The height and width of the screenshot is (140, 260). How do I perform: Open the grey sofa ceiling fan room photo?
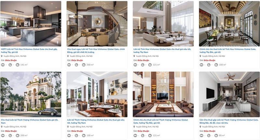tap(229, 95)
